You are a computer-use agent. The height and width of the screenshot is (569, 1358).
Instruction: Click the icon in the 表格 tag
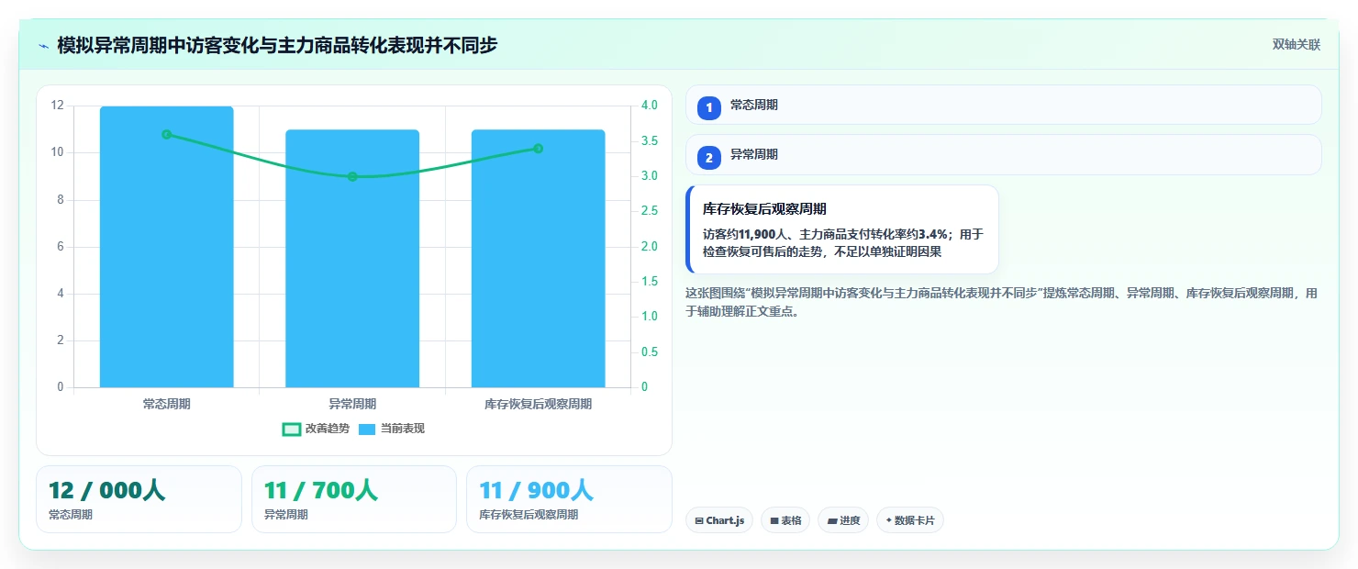[x=774, y=520]
